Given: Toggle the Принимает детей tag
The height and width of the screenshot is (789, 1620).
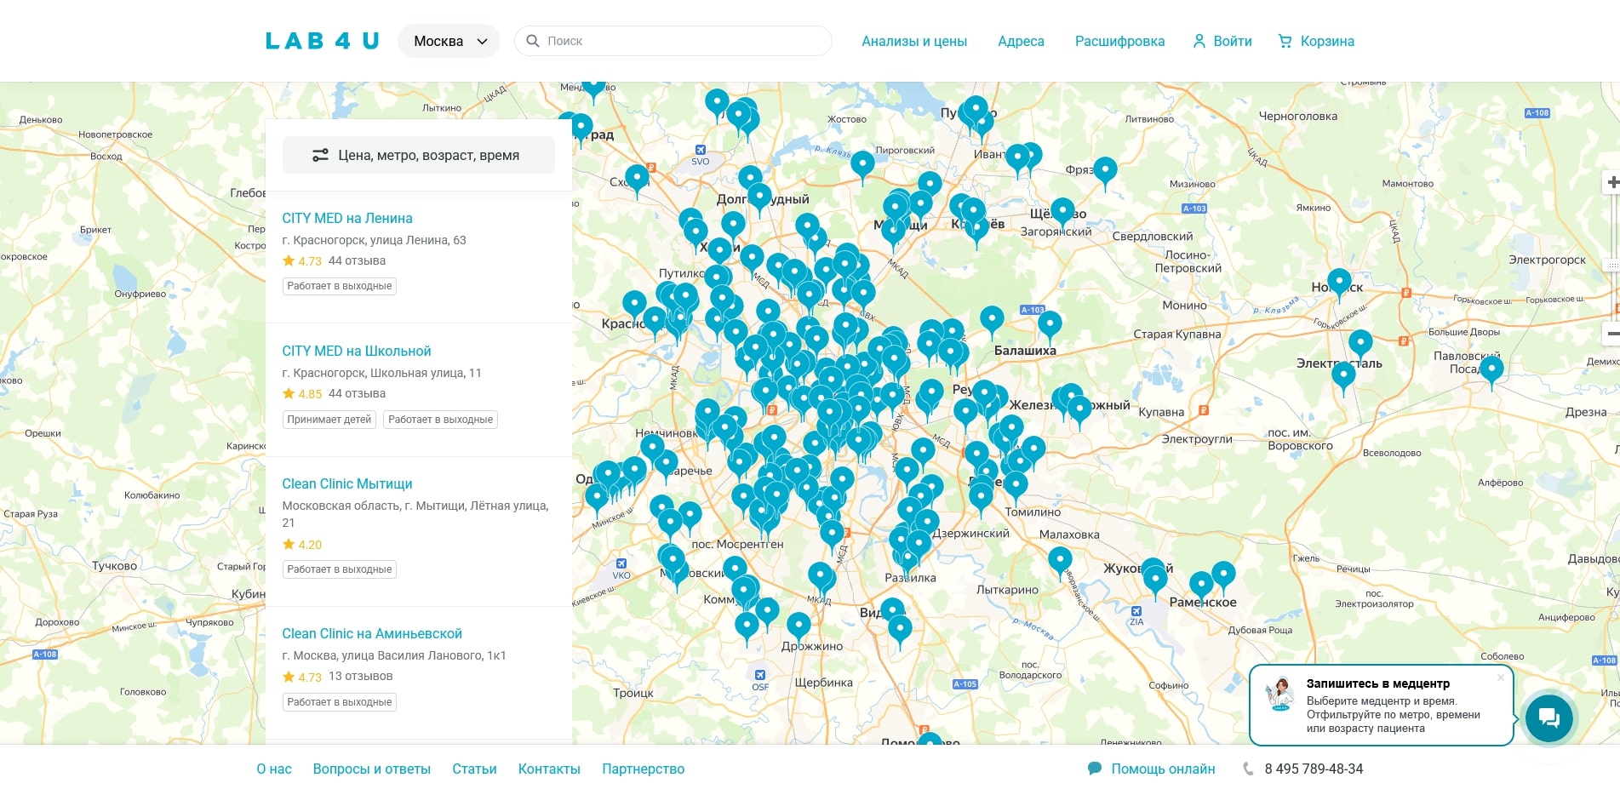Looking at the screenshot, I should tap(329, 420).
